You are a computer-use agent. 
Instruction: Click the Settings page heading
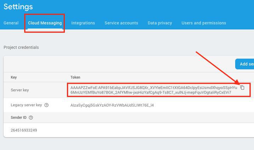(18, 7)
